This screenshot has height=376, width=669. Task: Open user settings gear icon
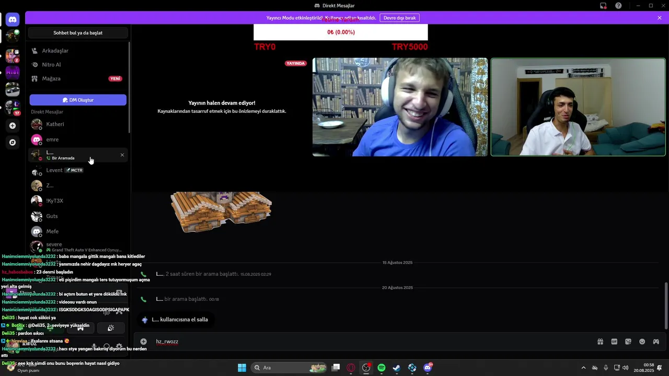pos(119,346)
